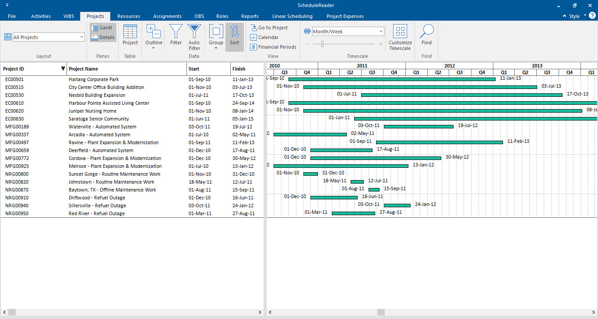
Task: Click the Project ID sort arrow
Action: point(63,69)
